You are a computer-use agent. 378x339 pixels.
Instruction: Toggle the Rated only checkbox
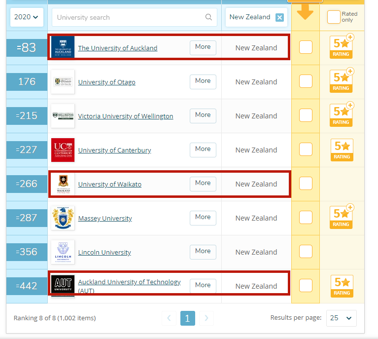point(334,17)
